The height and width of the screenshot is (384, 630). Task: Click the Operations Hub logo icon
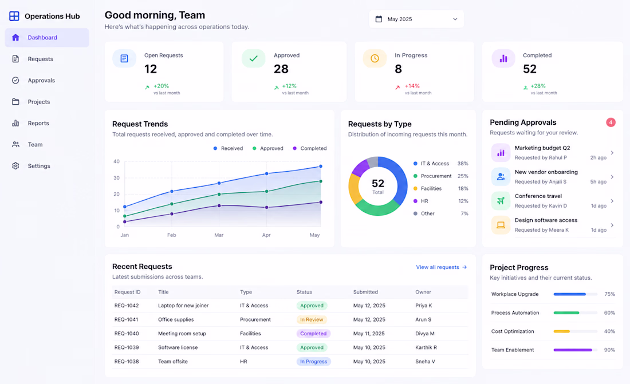(x=14, y=16)
